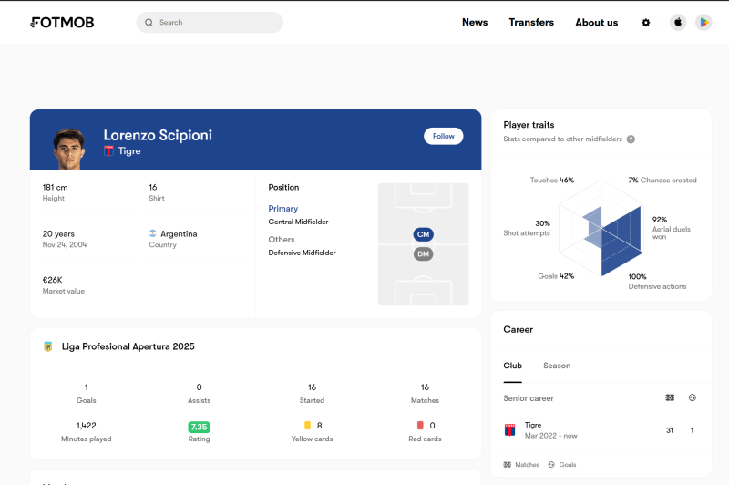This screenshot has width=729, height=485.
Task: Open settings with the gear icon
Action: [646, 22]
